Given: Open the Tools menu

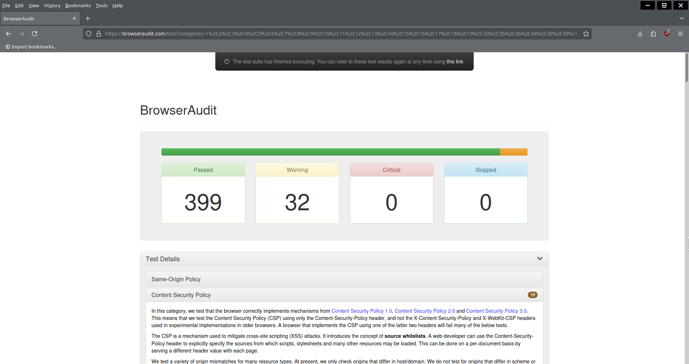Looking at the screenshot, I should coord(102,5).
